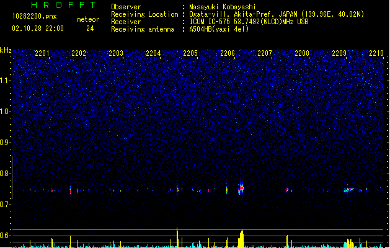Click the long meteor echo after 2209

(349, 190)
